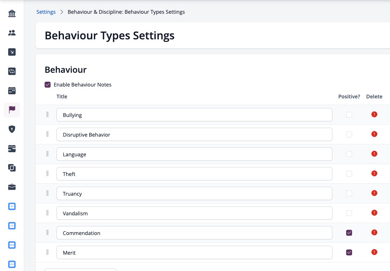
Task: Click the Truancy title text box
Action: pyautogui.click(x=194, y=193)
